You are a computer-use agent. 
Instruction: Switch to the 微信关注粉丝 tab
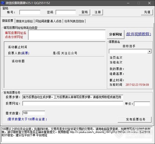click(24, 21)
